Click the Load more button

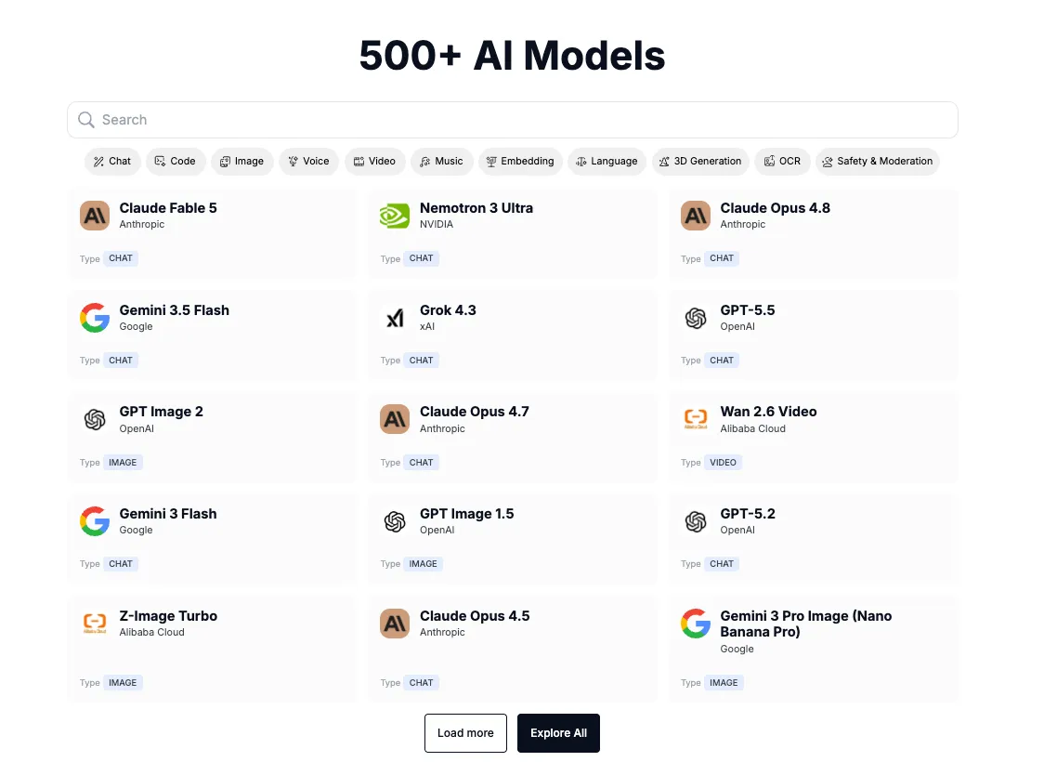pos(465,732)
